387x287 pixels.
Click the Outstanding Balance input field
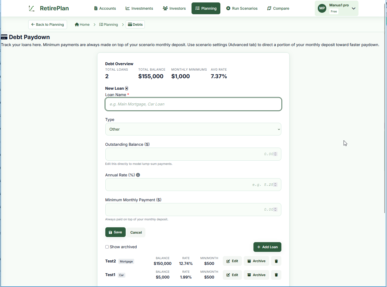pyautogui.click(x=193, y=154)
